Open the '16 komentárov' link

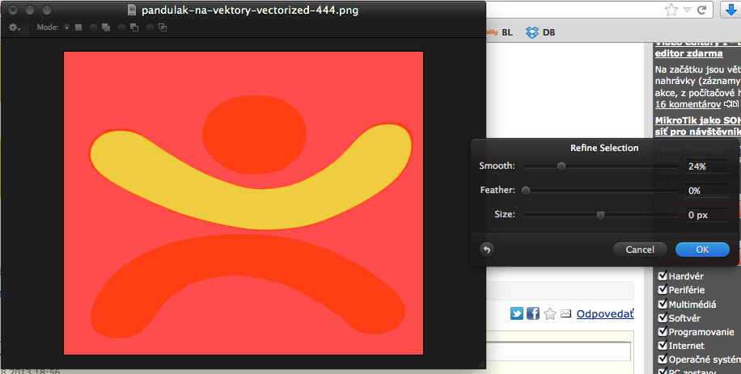click(x=688, y=104)
